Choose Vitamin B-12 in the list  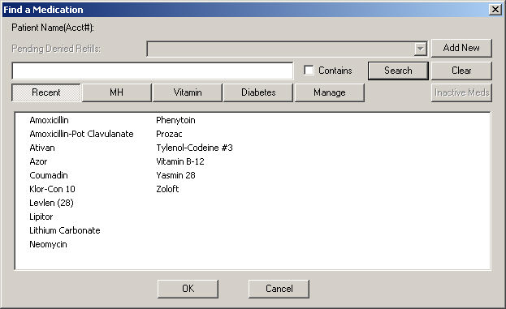180,161
